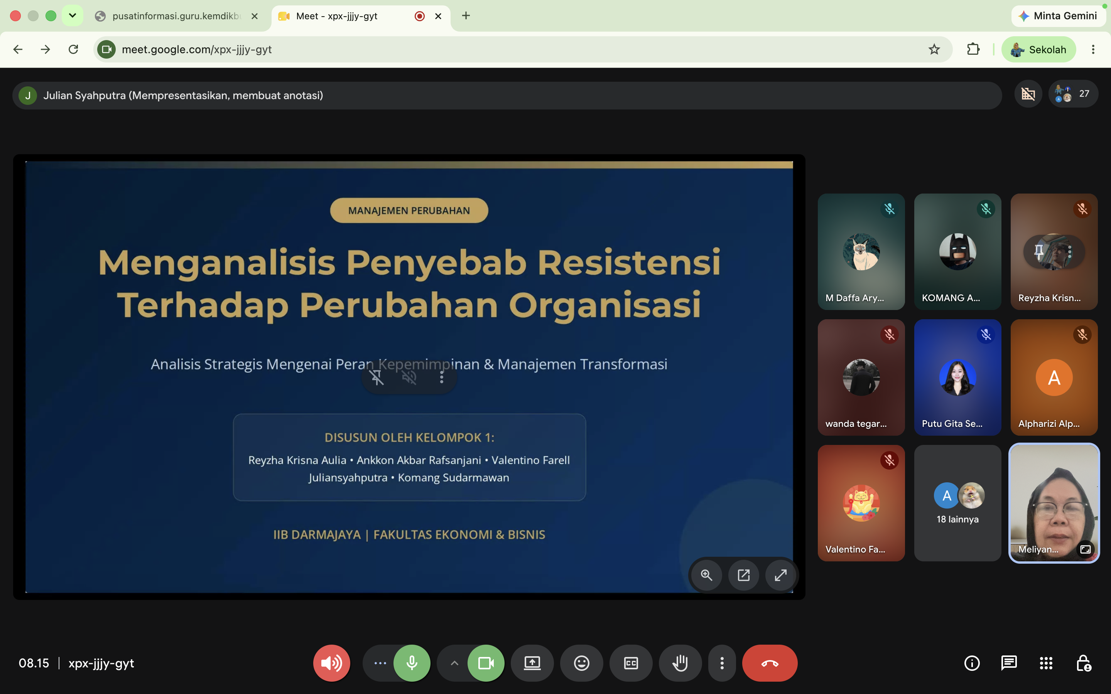Open more options menu in toolbar
Screen dimensions: 1111x694
[722, 663]
